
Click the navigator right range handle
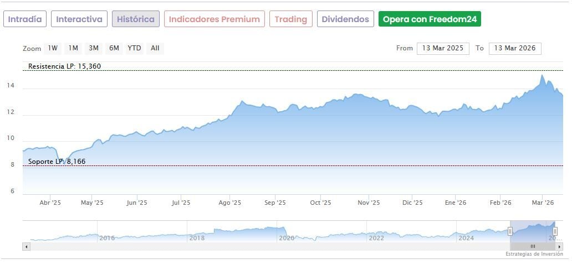click(x=555, y=231)
